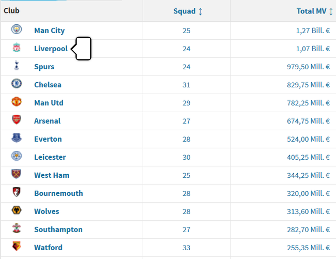The width and height of the screenshot is (336, 259).
Task: Click the Chelsea club crest icon
Action: (17, 84)
